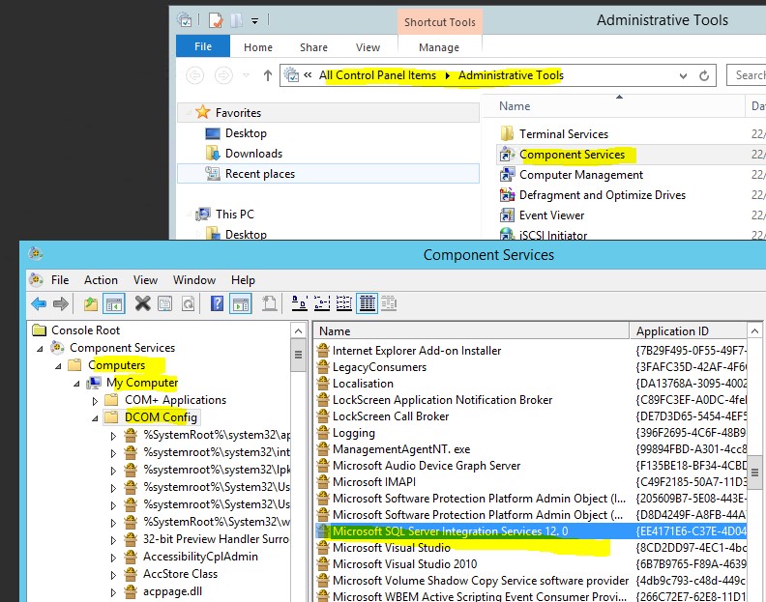Expand AccessibilityCplAdmin tree node
The width and height of the screenshot is (766, 602).
[113, 558]
